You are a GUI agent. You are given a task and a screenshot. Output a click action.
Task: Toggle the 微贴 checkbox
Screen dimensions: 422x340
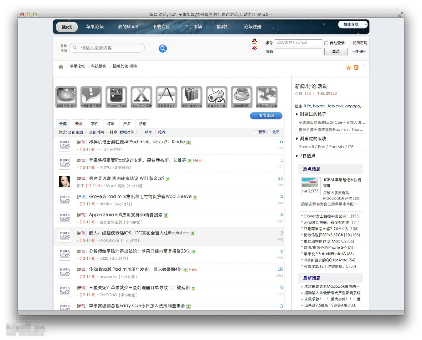(x=269, y=132)
